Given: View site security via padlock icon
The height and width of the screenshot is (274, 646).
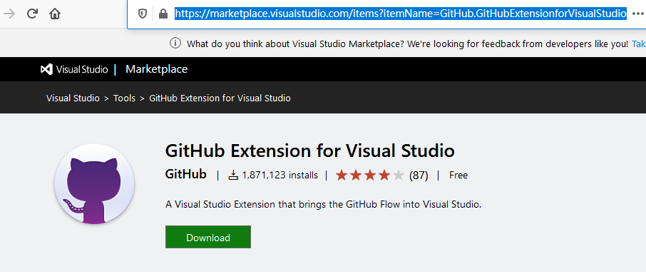Looking at the screenshot, I should tap(163, 14).
